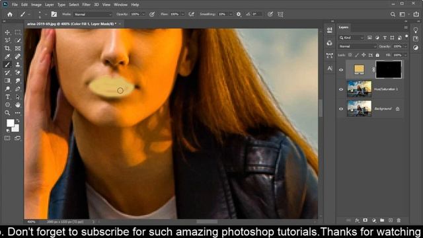
Task: Open smoothing options gear icon
Action: pos(239,15)
